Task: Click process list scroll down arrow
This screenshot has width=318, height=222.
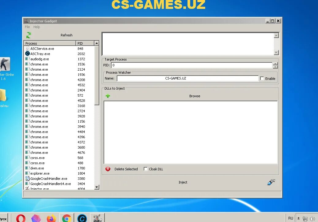Action: (97, 187)
